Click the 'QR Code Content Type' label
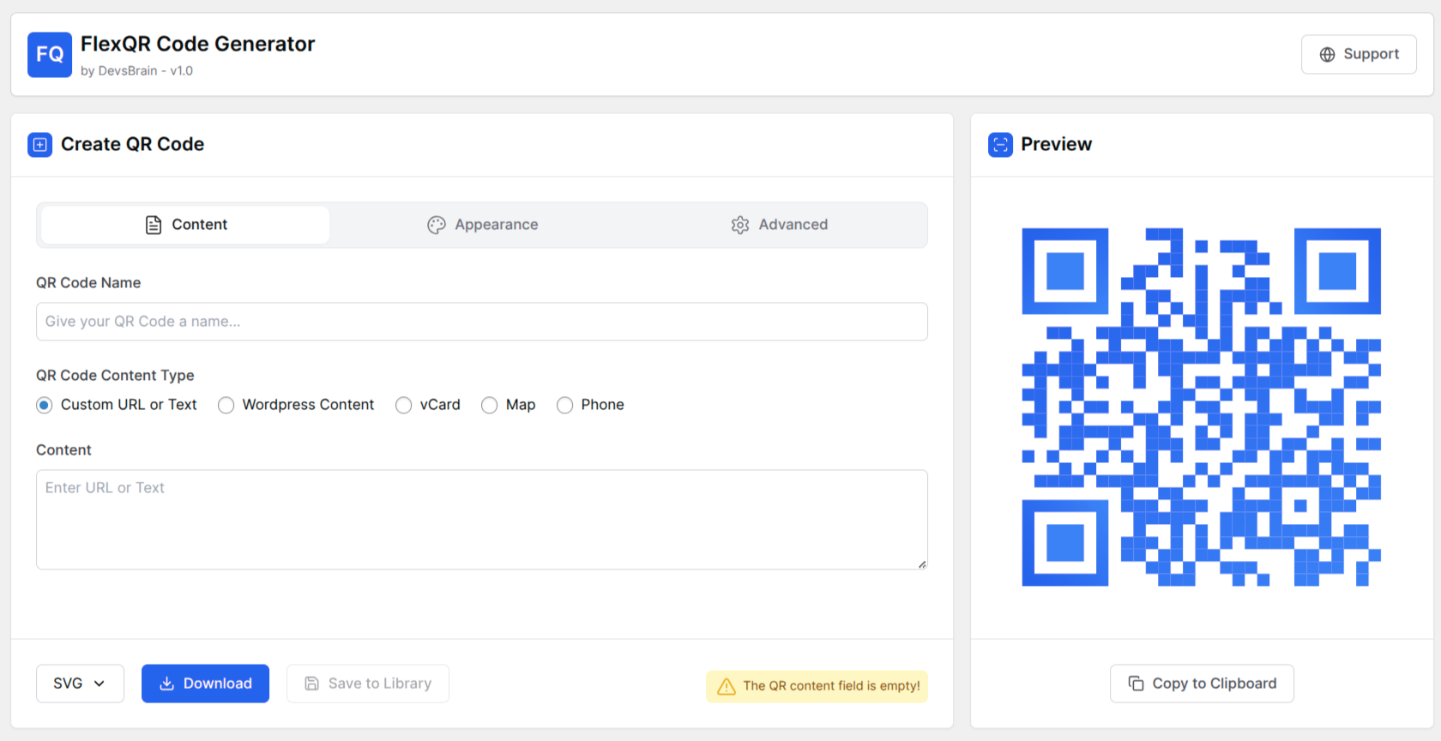The height and width of the screenshot is (741, 1441). [115, 376]
